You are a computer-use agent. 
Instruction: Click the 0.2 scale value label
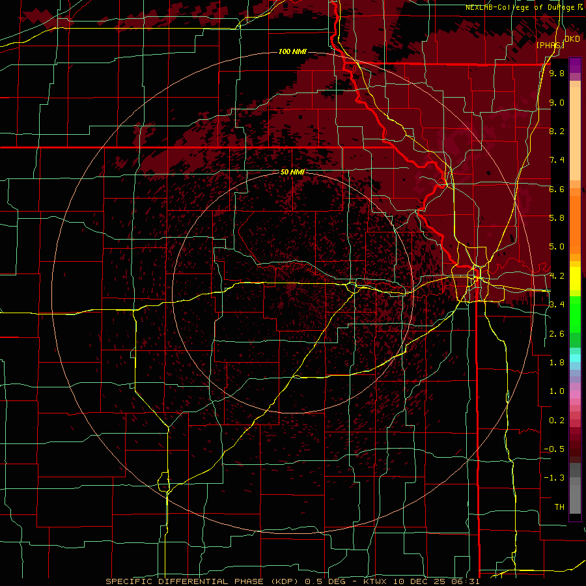(x=557, y=421)
